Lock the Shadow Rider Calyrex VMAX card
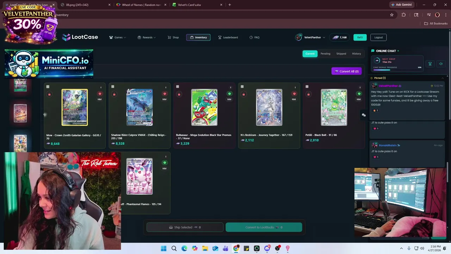Image resolution: width=451 pixels, height=254 pixels. click(x=114, y=94)
